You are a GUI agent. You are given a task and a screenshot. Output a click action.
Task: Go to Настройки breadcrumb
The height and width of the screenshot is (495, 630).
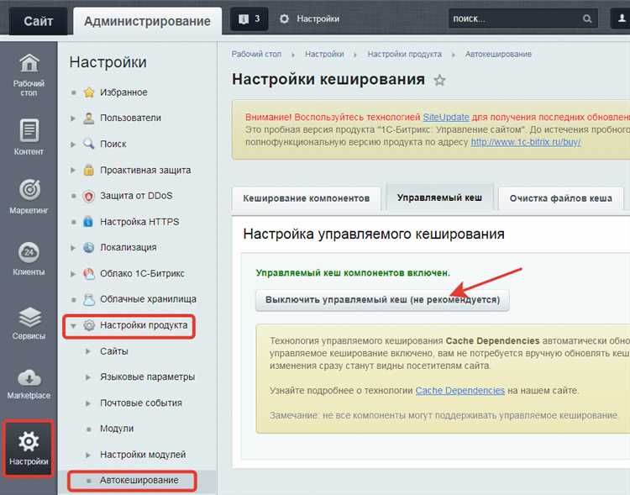tap(324, 55)
